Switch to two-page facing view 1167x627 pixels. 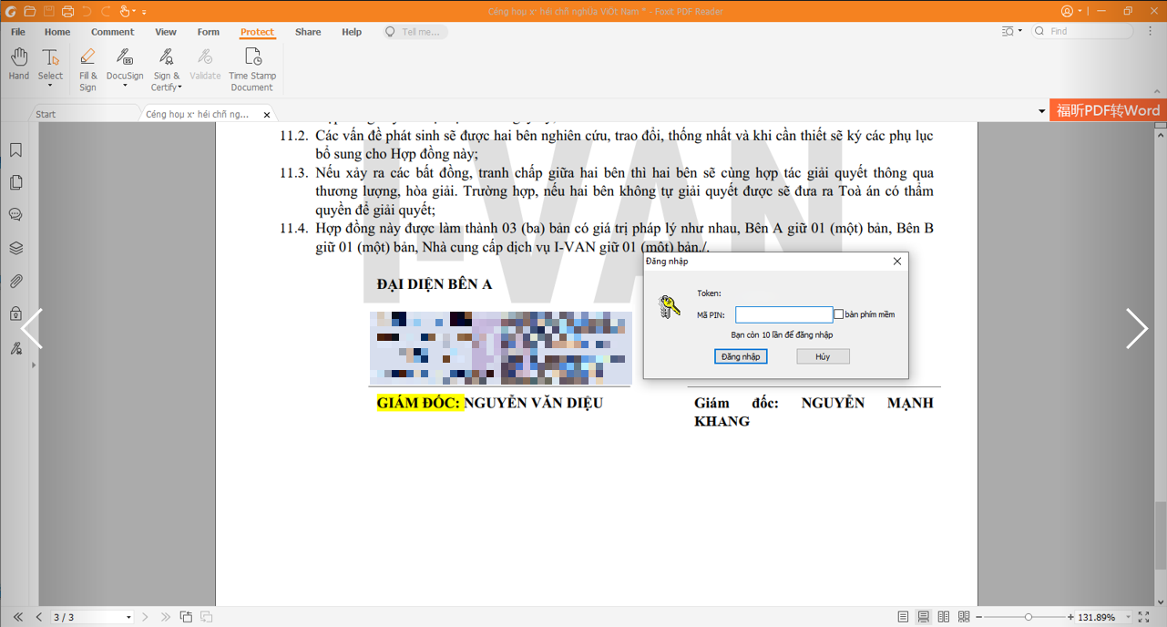tap(944, 617)
